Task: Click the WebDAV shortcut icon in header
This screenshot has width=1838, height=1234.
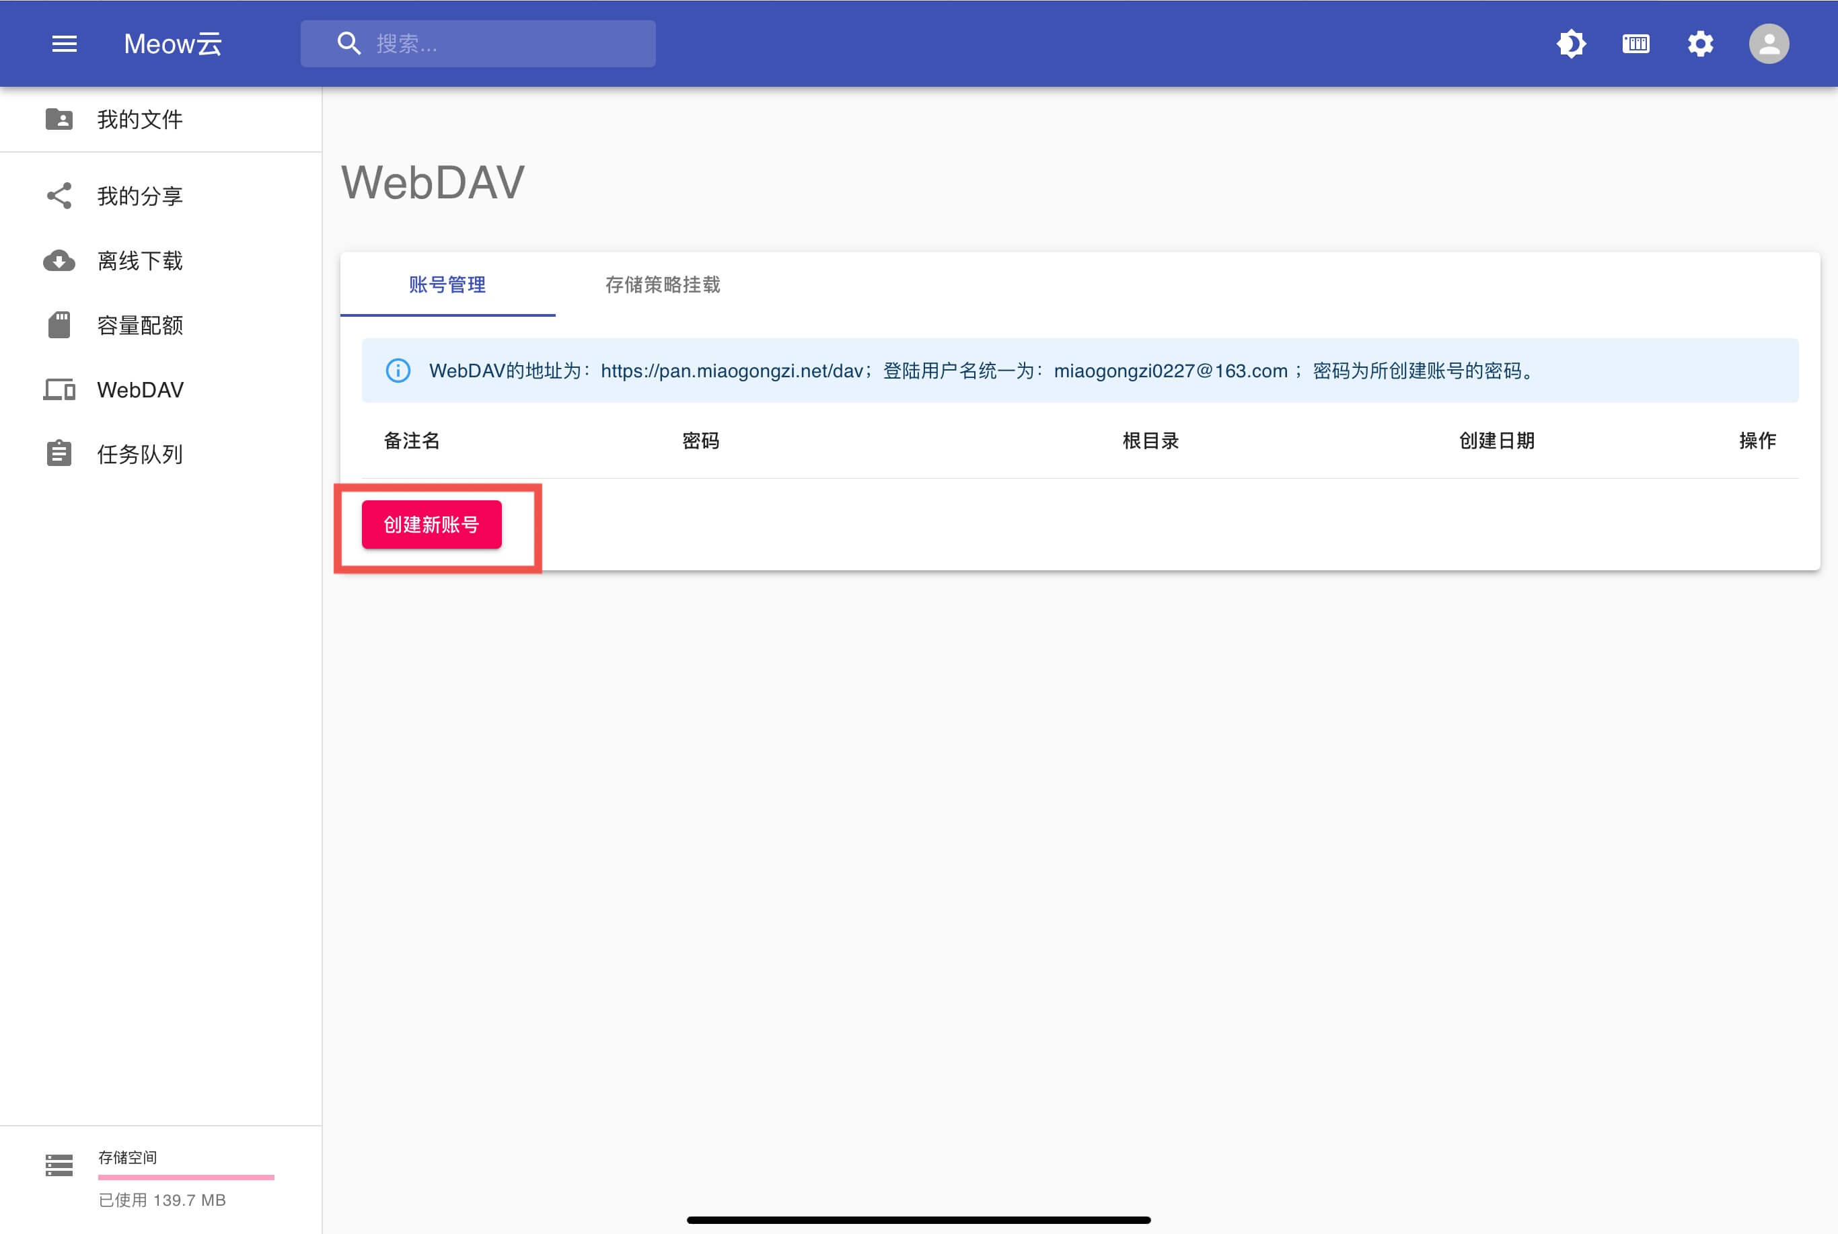Action: (1635, 44)
